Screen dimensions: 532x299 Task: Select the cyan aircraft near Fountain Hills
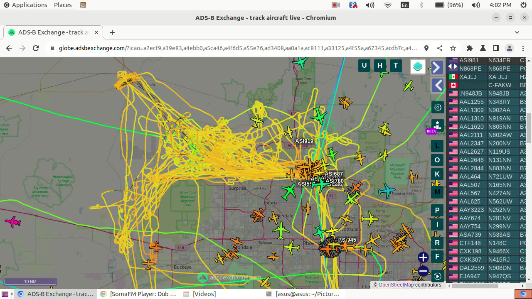(x=387, y=191)
